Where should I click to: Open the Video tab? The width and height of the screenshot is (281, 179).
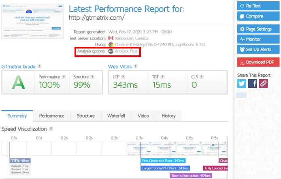(143, 116)
